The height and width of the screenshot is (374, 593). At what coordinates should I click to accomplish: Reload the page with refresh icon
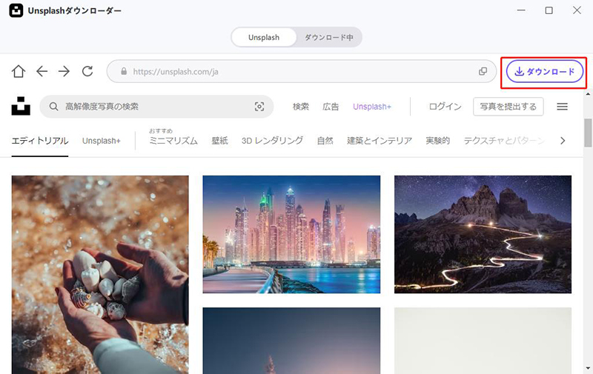[87, 71]
